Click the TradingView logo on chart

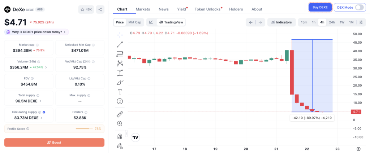click(x=135, y=137)
